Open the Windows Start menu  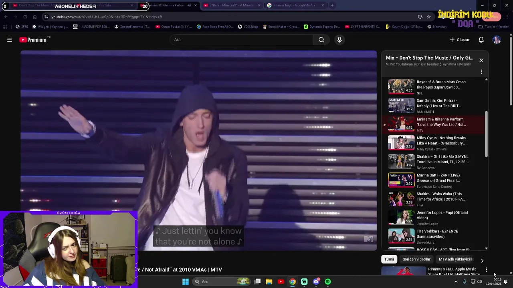click(x=186, y=282)
